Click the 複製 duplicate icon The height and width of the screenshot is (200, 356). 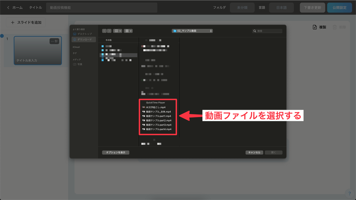coord(315,27)
